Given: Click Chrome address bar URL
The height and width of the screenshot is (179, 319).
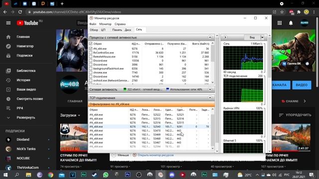Looking at the screenshot, I should pos(77,12).
